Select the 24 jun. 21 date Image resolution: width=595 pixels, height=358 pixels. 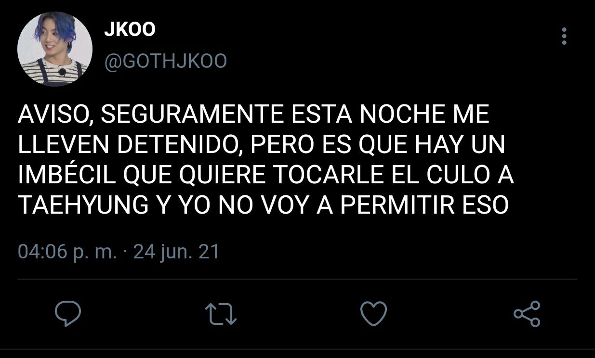176,252
